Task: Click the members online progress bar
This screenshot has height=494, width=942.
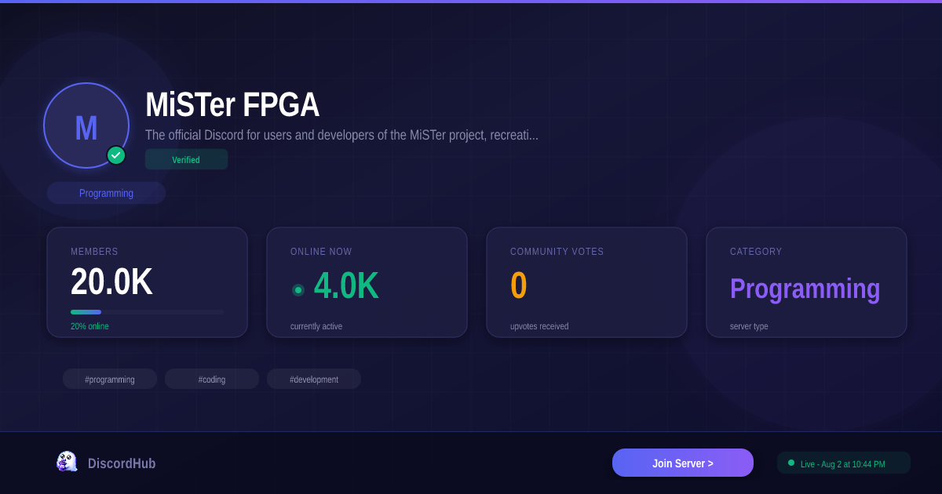Action: [x=147, y=312]
